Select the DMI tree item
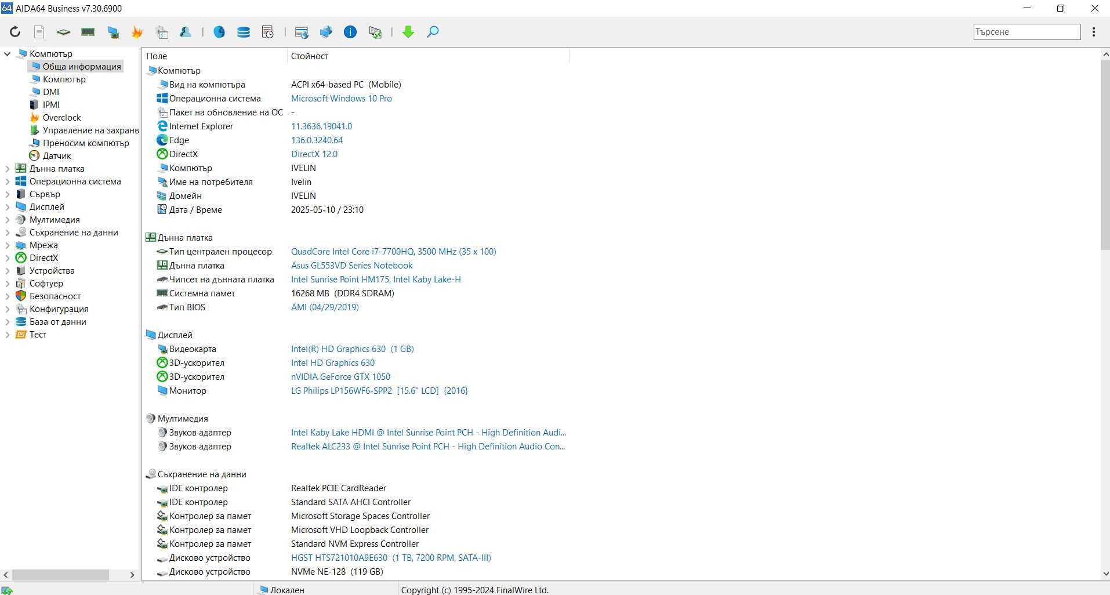Image resolution: width=1110 pixels, height=595 pixels. click(51, 92)
